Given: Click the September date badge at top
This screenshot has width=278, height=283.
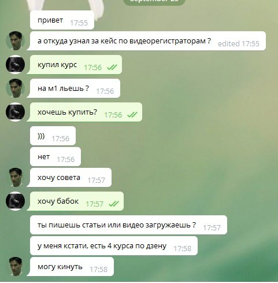Looking at the screenshot, I should (x=154, y=2).
